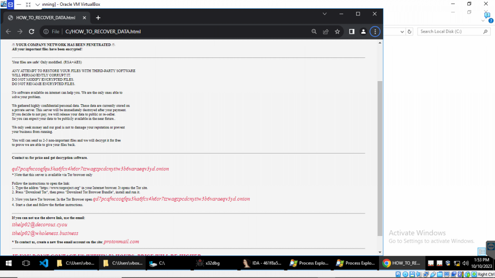Click the back navigation arrow

8,31
